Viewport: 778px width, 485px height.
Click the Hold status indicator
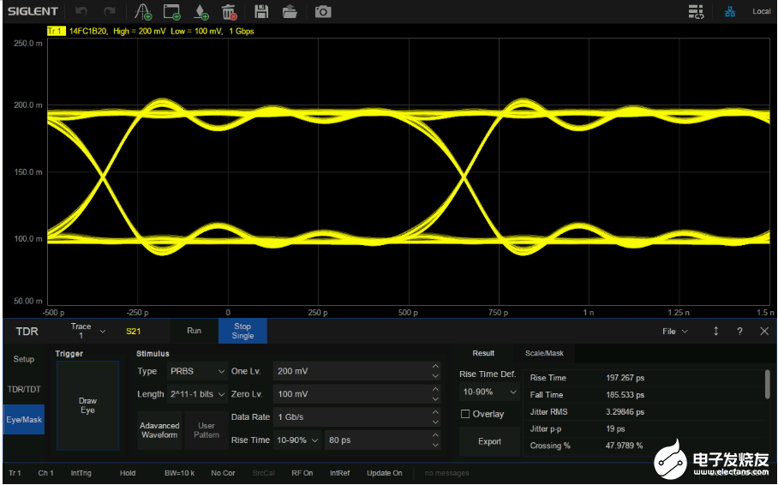click(128, 473)
